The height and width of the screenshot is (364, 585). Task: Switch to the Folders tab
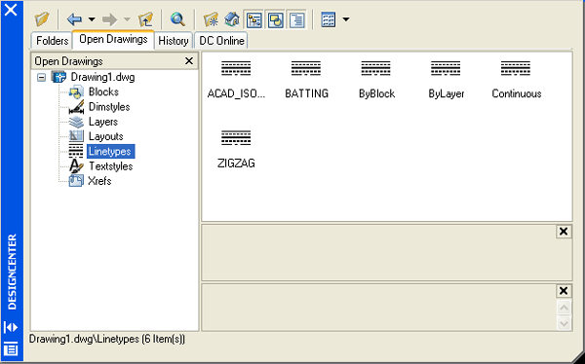pyautogui.click(x=52, y=41)
